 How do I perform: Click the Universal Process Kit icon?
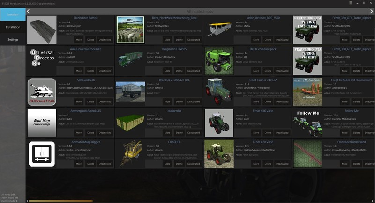point(42,61)
